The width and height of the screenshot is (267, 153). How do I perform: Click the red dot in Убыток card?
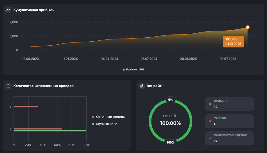coord(210,121)
